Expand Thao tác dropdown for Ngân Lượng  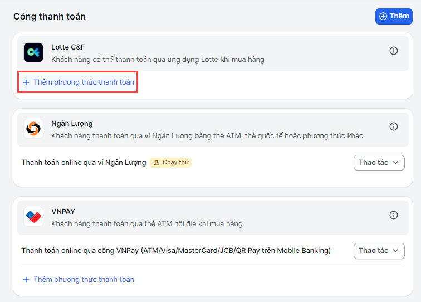379,163
